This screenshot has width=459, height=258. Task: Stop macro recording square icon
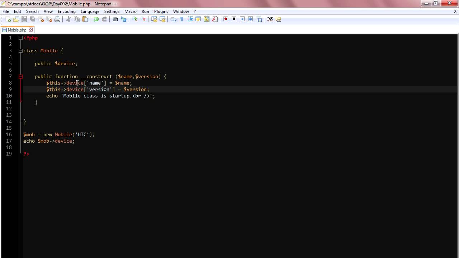234,19
